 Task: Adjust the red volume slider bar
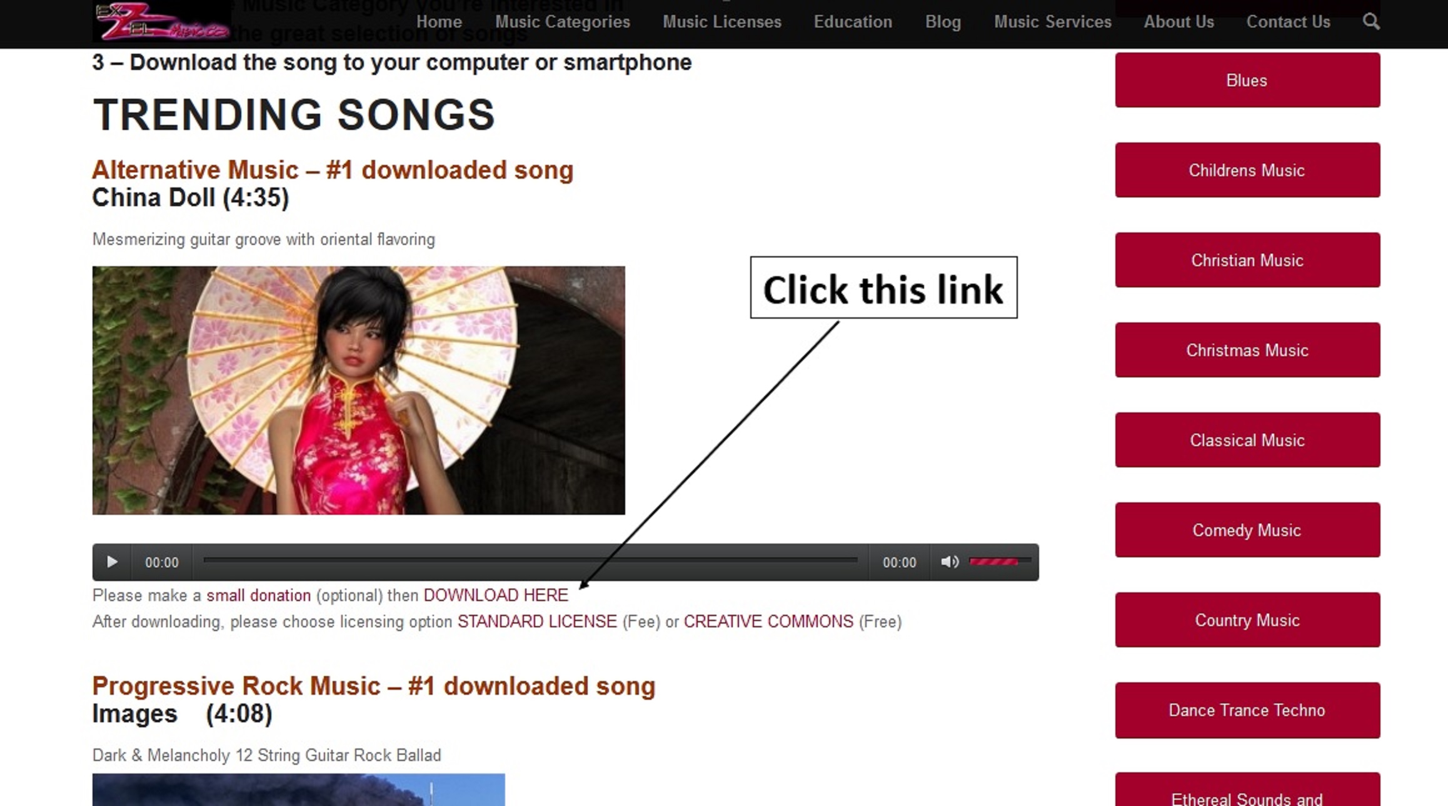pyautogui.click(x=998, y=562)
